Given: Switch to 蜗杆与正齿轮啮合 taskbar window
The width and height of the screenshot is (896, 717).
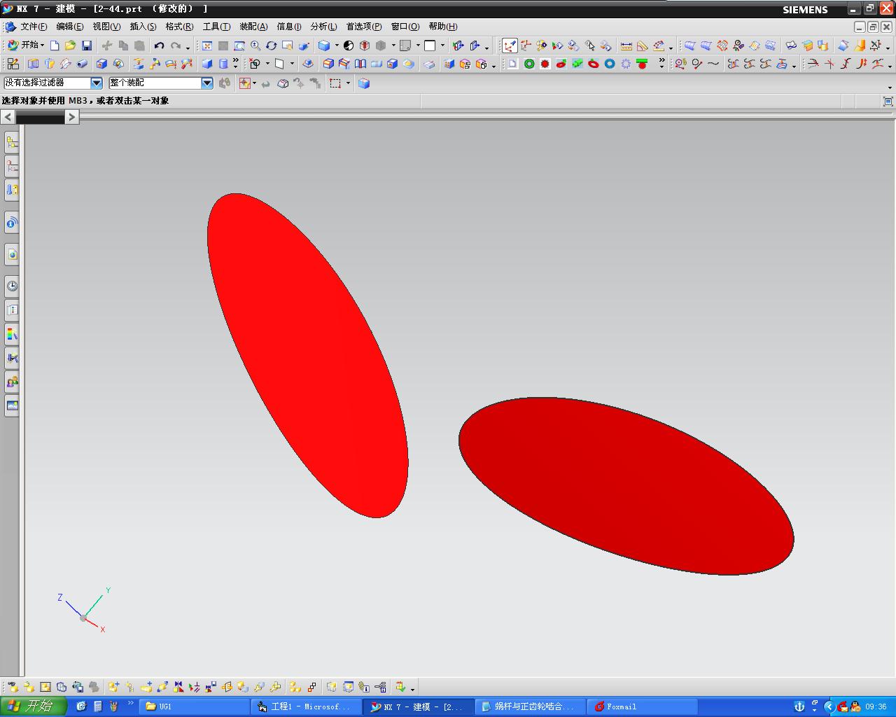Looking at the screenshot, I should [x=530, y=706].
